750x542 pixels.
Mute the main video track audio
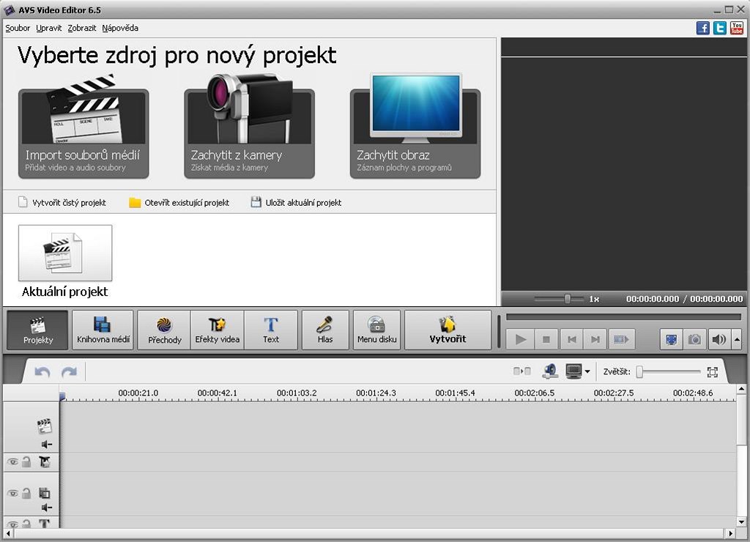click(x=46, y=444)
